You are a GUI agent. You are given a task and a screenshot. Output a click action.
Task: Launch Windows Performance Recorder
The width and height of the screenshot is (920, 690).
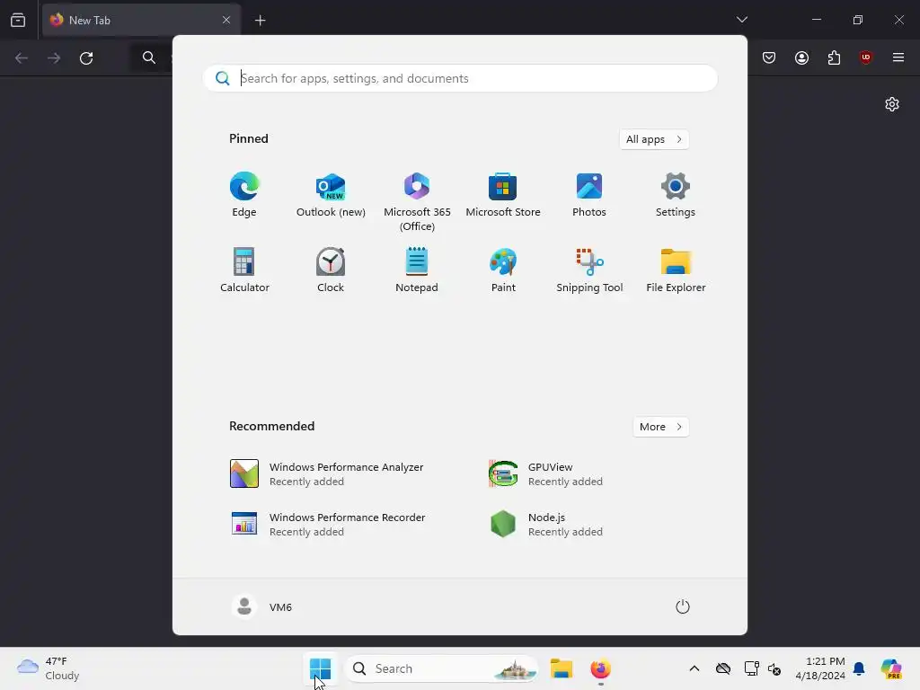(344, 525)
